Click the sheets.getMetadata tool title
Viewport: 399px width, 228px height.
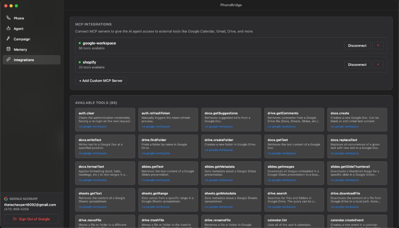[220, 193]
